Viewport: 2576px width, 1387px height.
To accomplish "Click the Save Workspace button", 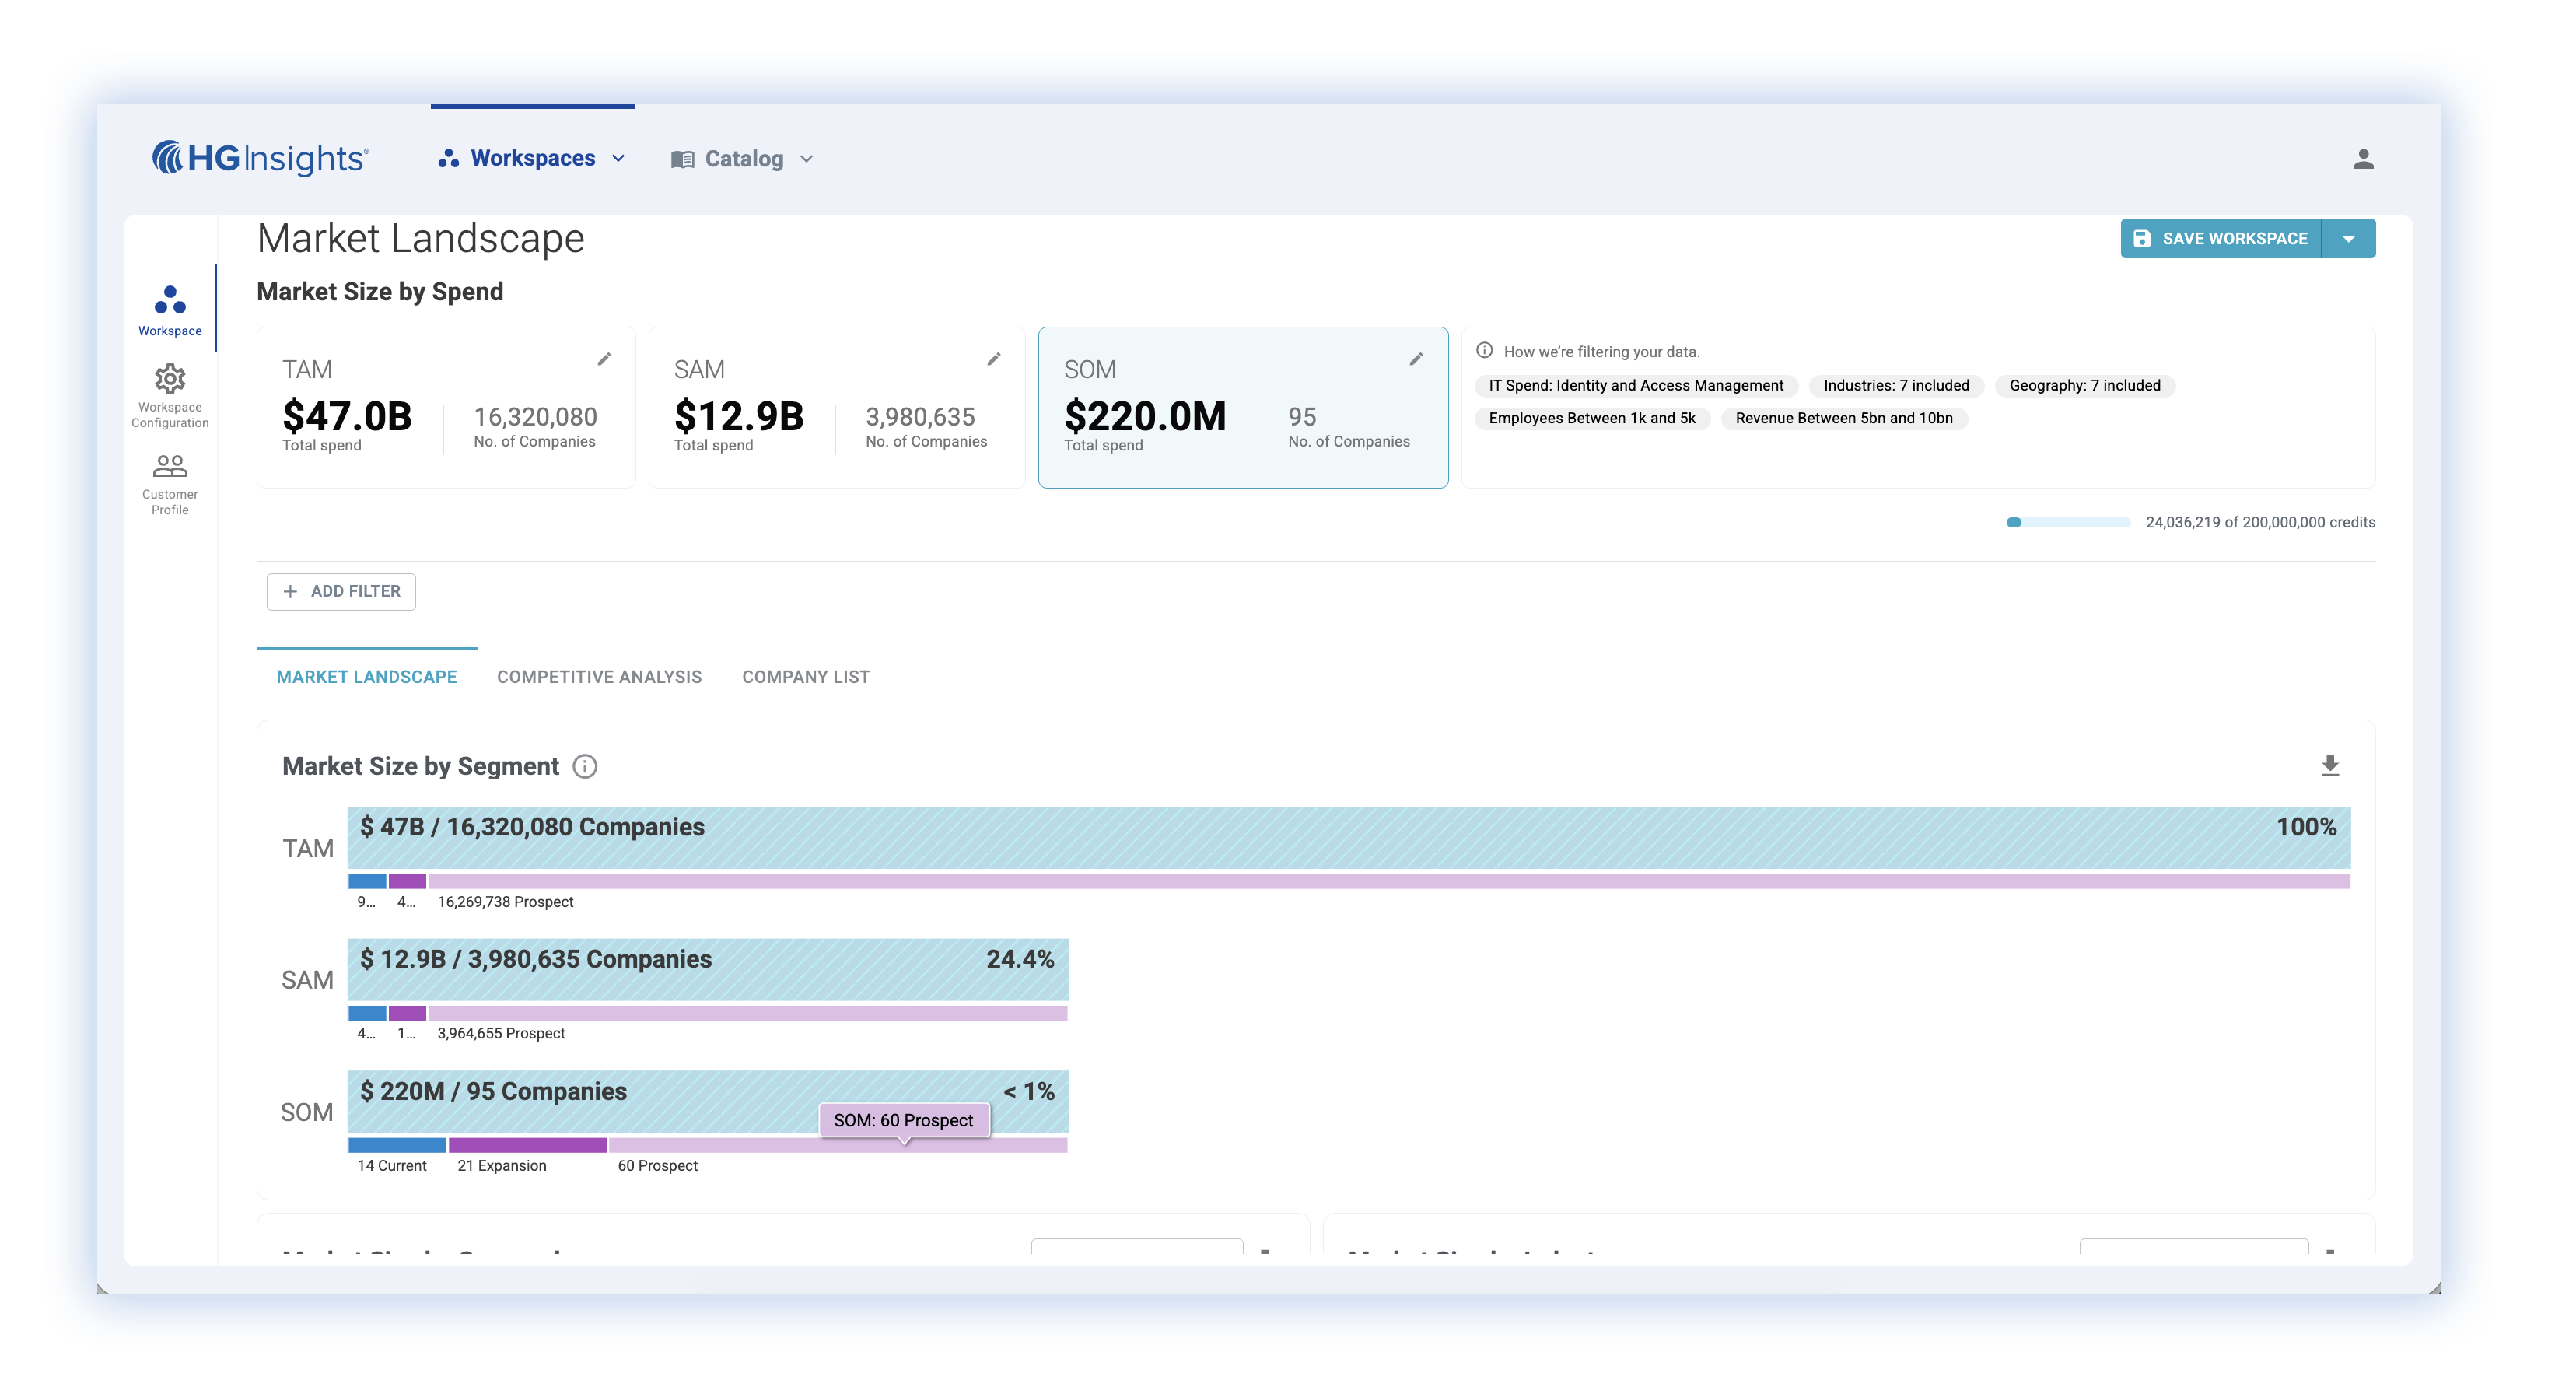I will (x=2221, y=239).
